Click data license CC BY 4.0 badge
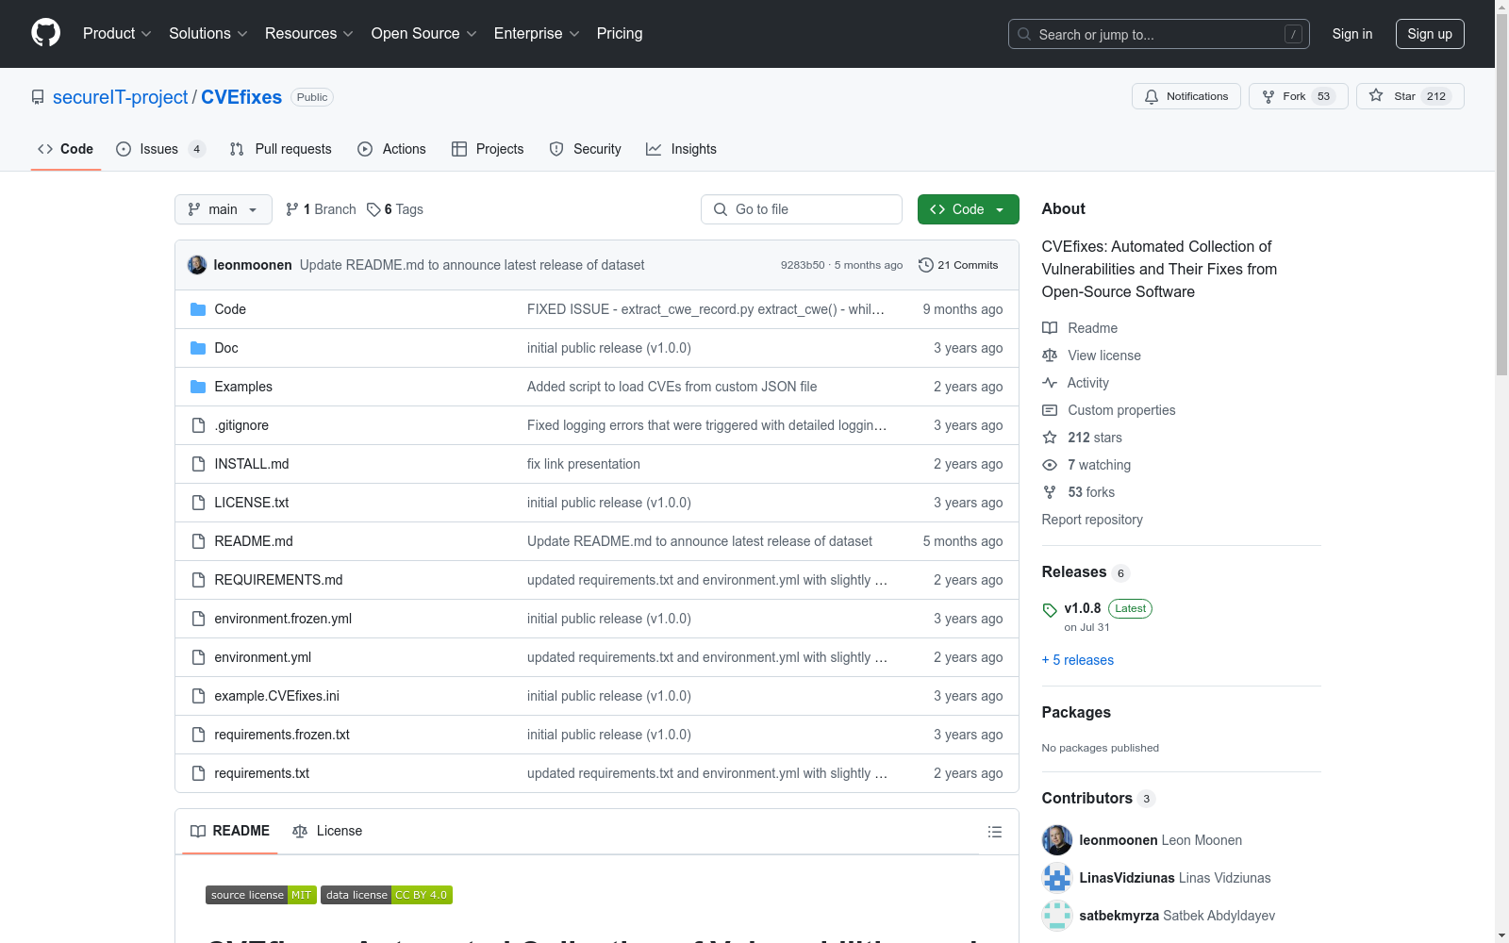This screenshot has height=943, width=1509. (x=386, y=895)
